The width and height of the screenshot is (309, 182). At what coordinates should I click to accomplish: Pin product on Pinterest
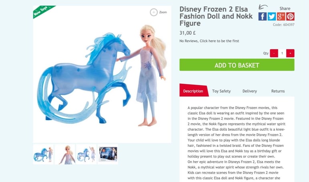coord(290,16)
